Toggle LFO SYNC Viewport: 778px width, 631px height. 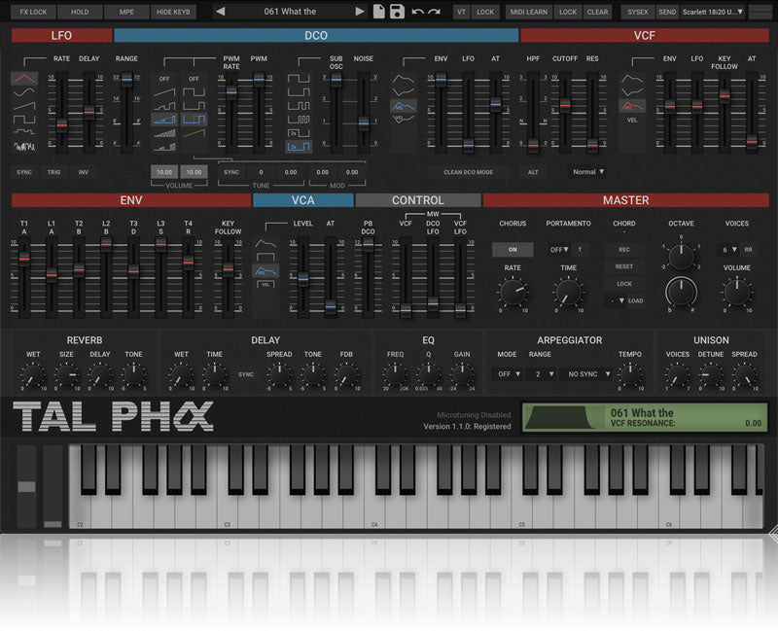pyautogui.click(x=24, y=172)
